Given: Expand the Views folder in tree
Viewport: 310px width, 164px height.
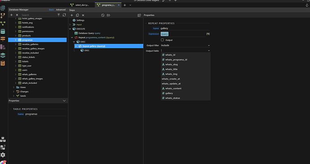Looking at the screenshot, I should [13, 87].
